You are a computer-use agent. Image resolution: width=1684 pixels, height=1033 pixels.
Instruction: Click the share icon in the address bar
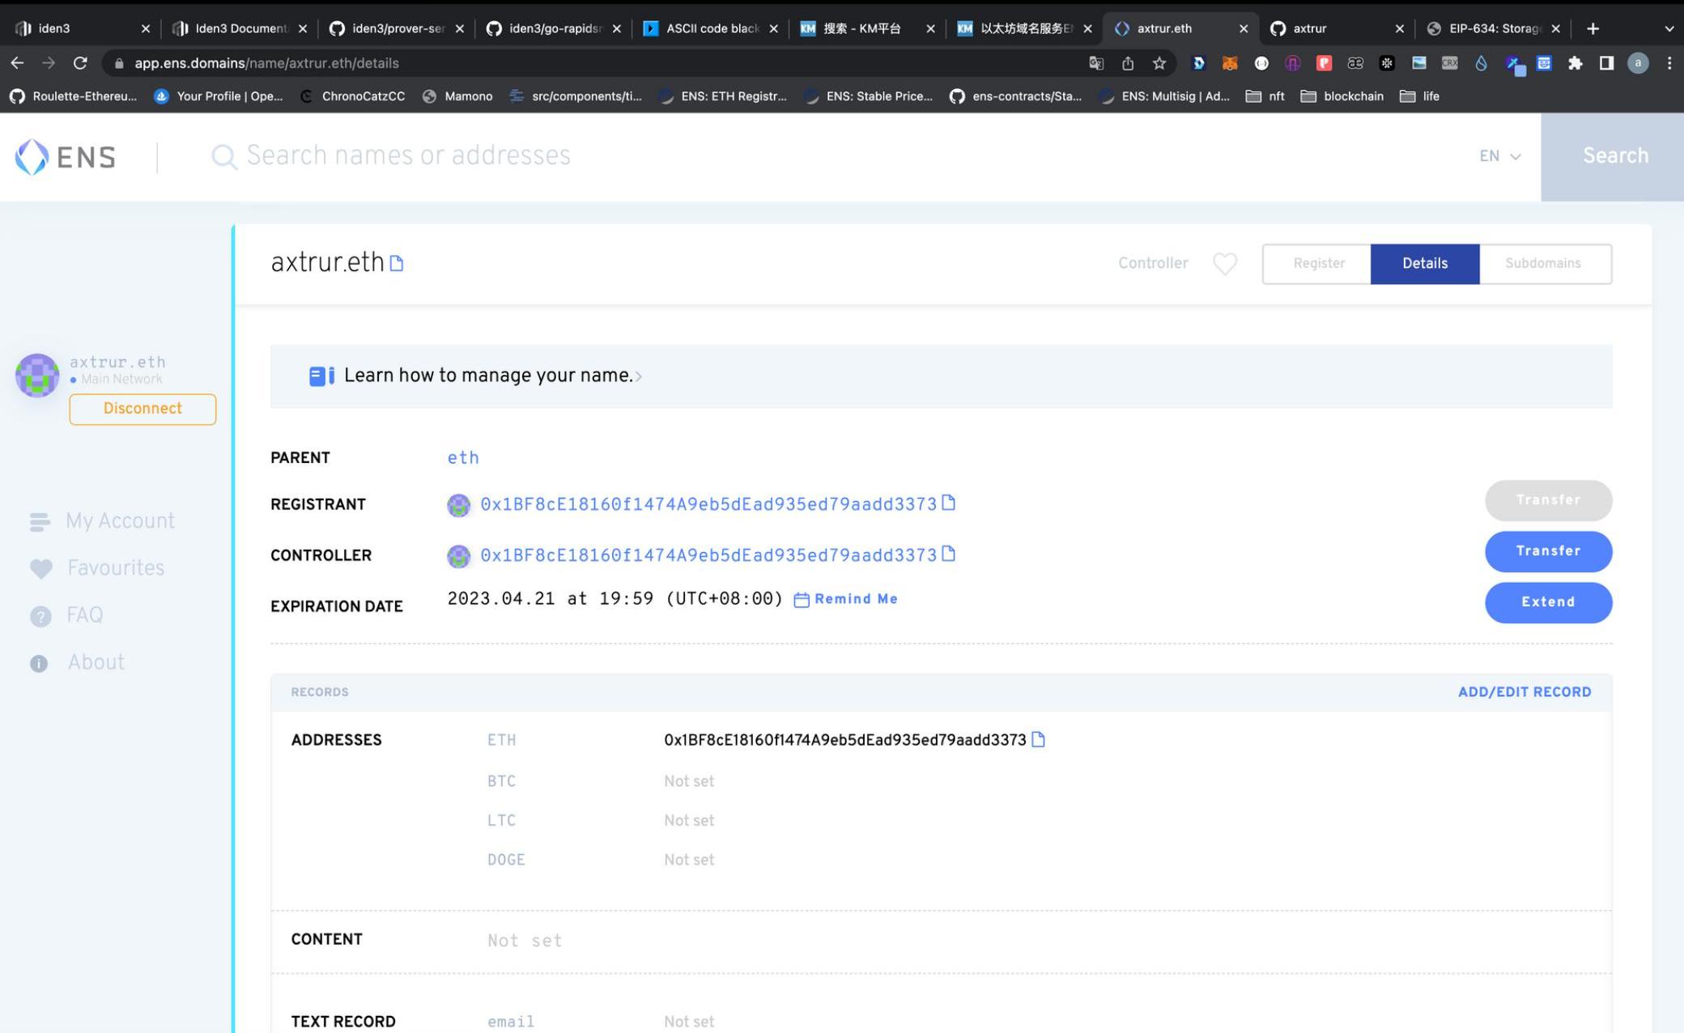point(1128,63)
